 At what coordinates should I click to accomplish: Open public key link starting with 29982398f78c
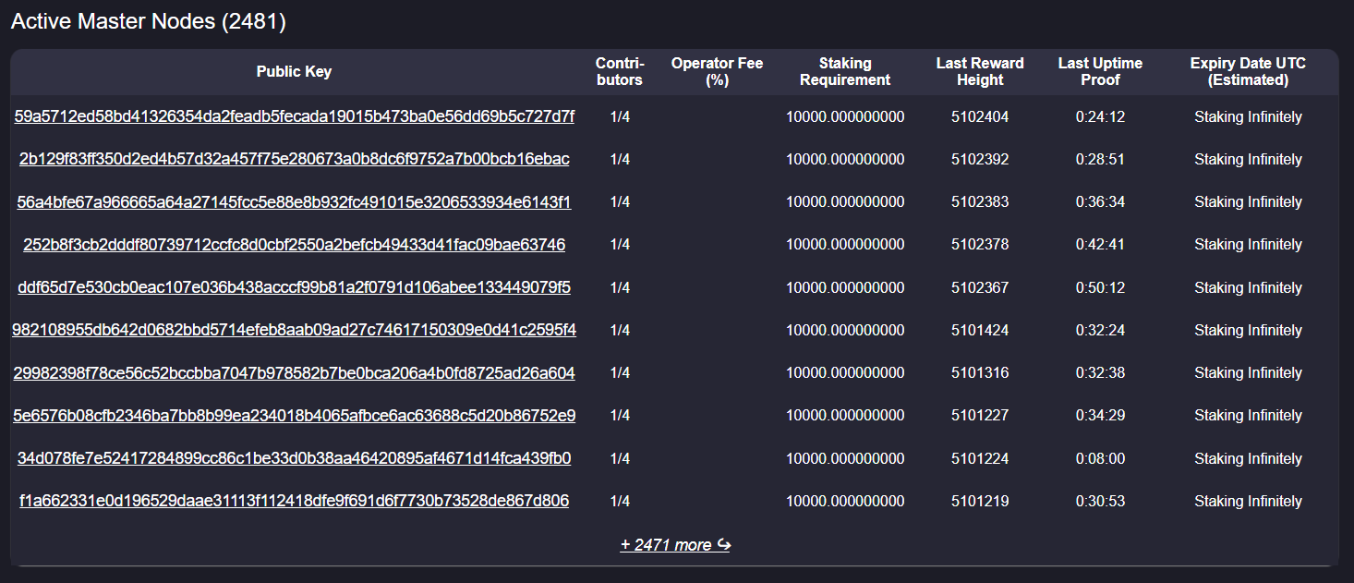tap(294, 373)
